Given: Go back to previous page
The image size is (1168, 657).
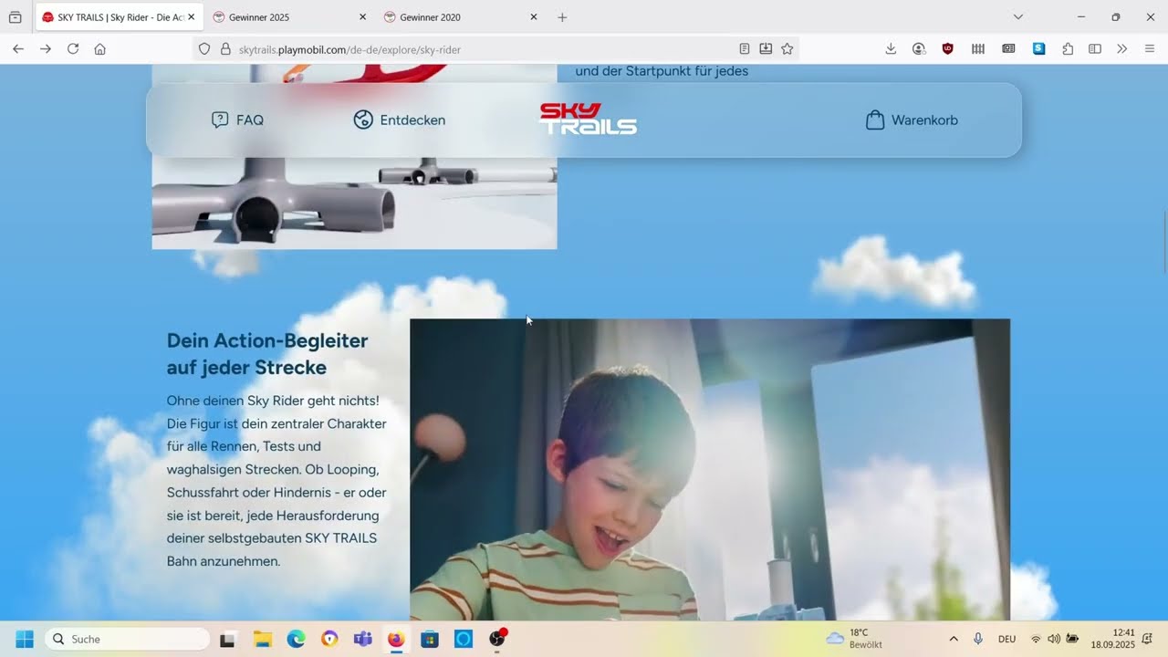Looking at the screenshot, I should point(18,49).
